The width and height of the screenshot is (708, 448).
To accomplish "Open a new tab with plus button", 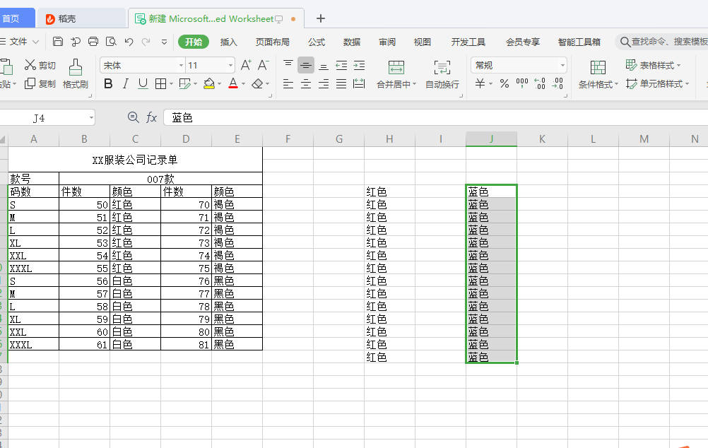I will (321, 18).
